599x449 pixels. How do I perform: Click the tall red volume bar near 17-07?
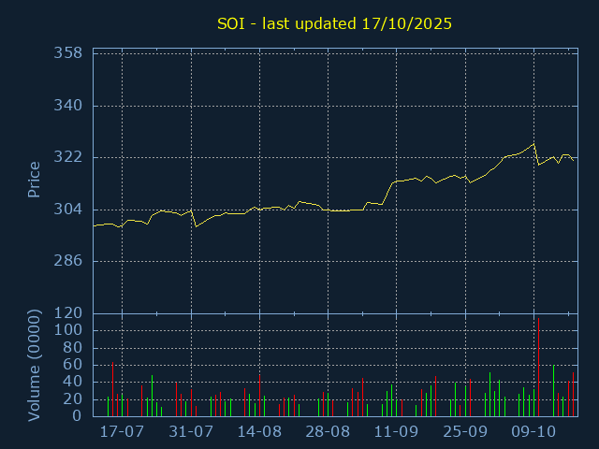point(112,390)
